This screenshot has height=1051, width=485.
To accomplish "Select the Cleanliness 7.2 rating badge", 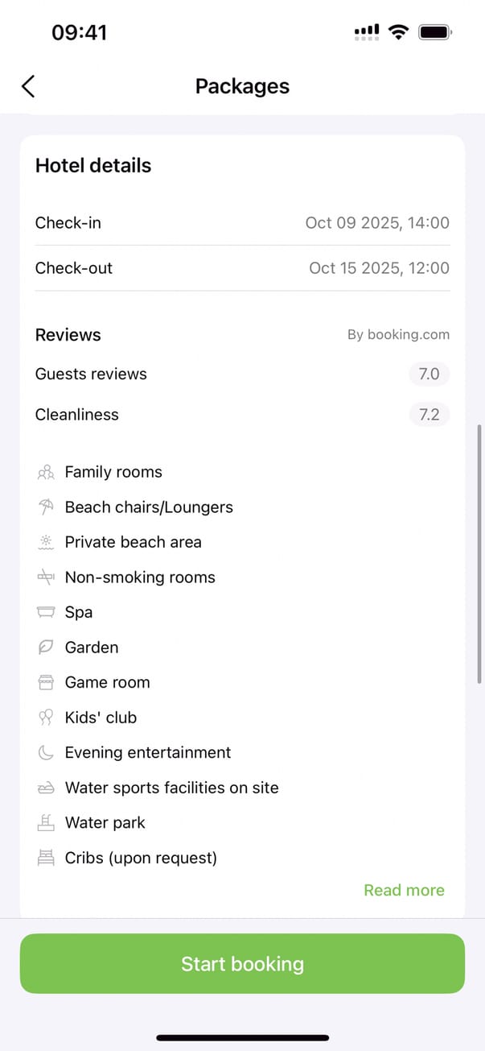I will (x=429, y=415).
